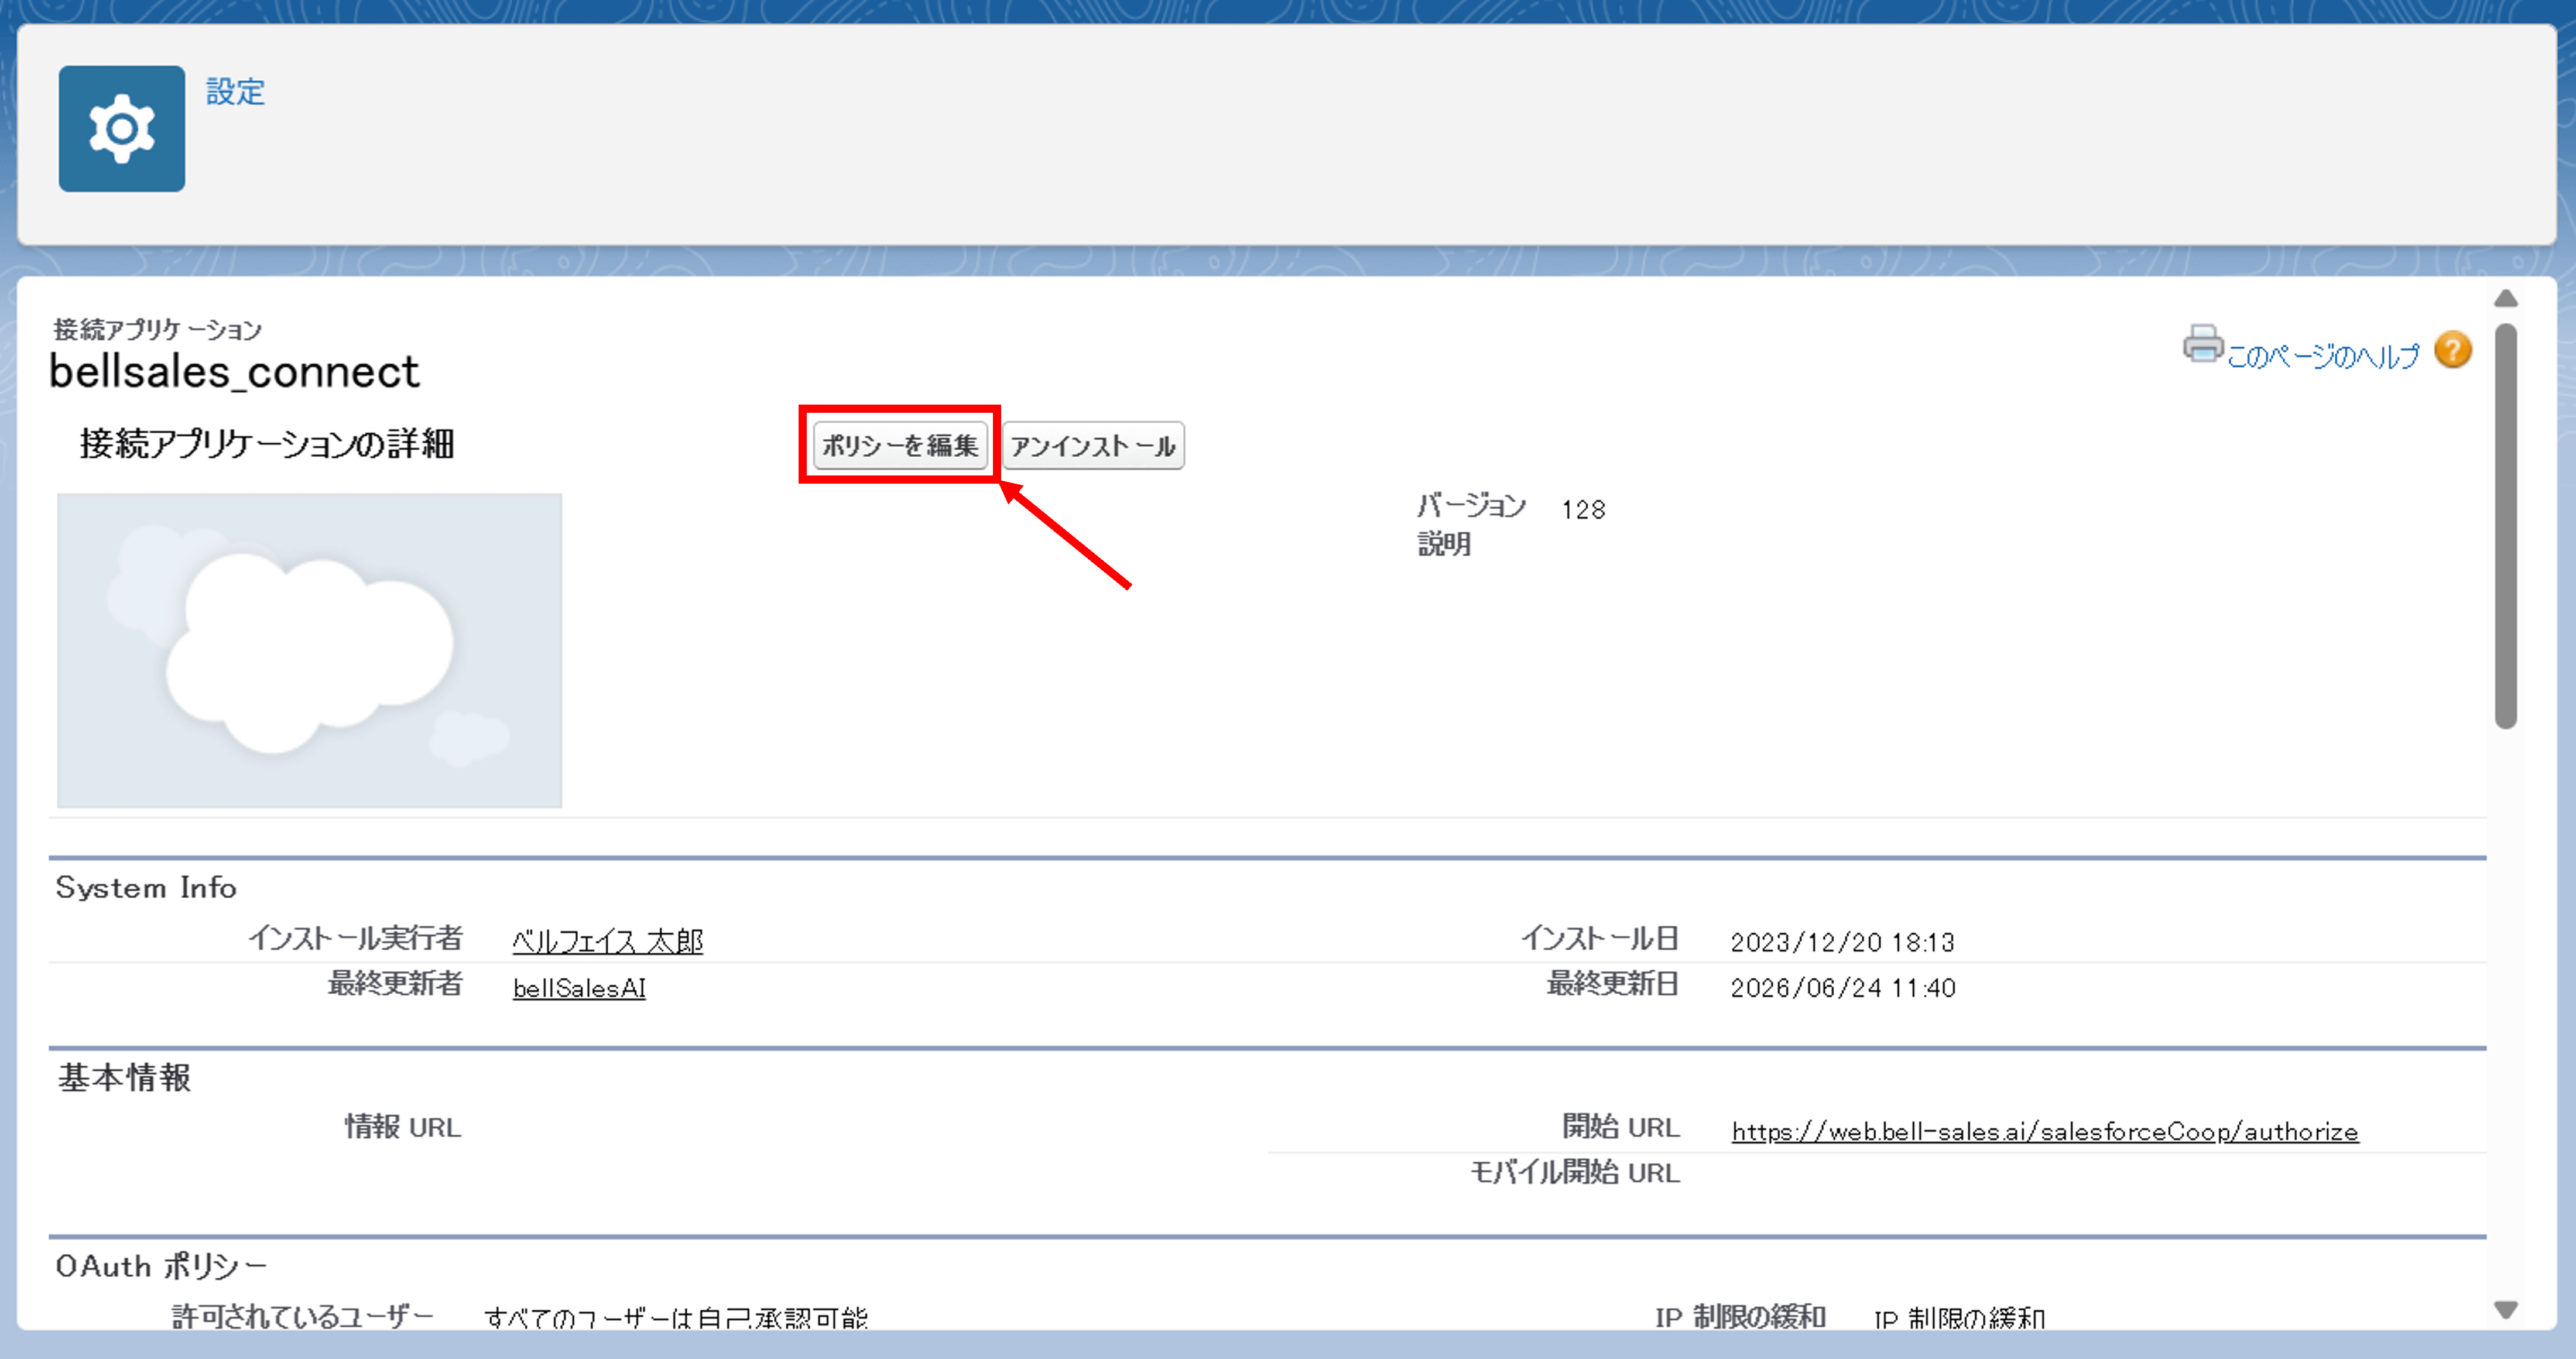Screen dimensions: 2576x1359
Task: Click the バージョン field label
Action: coord(1471,506)
